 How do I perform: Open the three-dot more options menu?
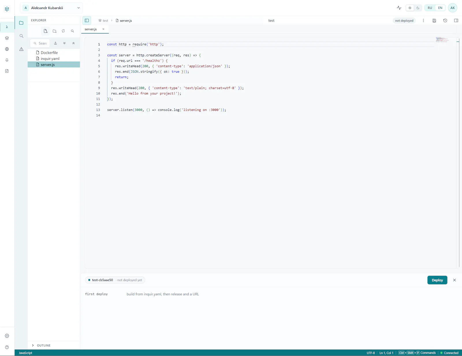pyautogui.click(x=423, y=20)
